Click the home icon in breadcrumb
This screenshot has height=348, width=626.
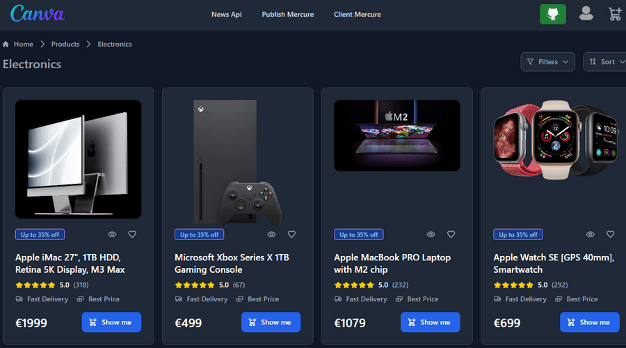click(6, 44)
